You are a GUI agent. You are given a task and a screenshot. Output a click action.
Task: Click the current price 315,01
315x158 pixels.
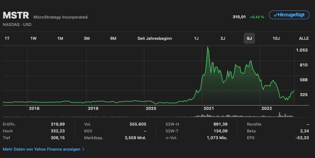coord(239,17)
